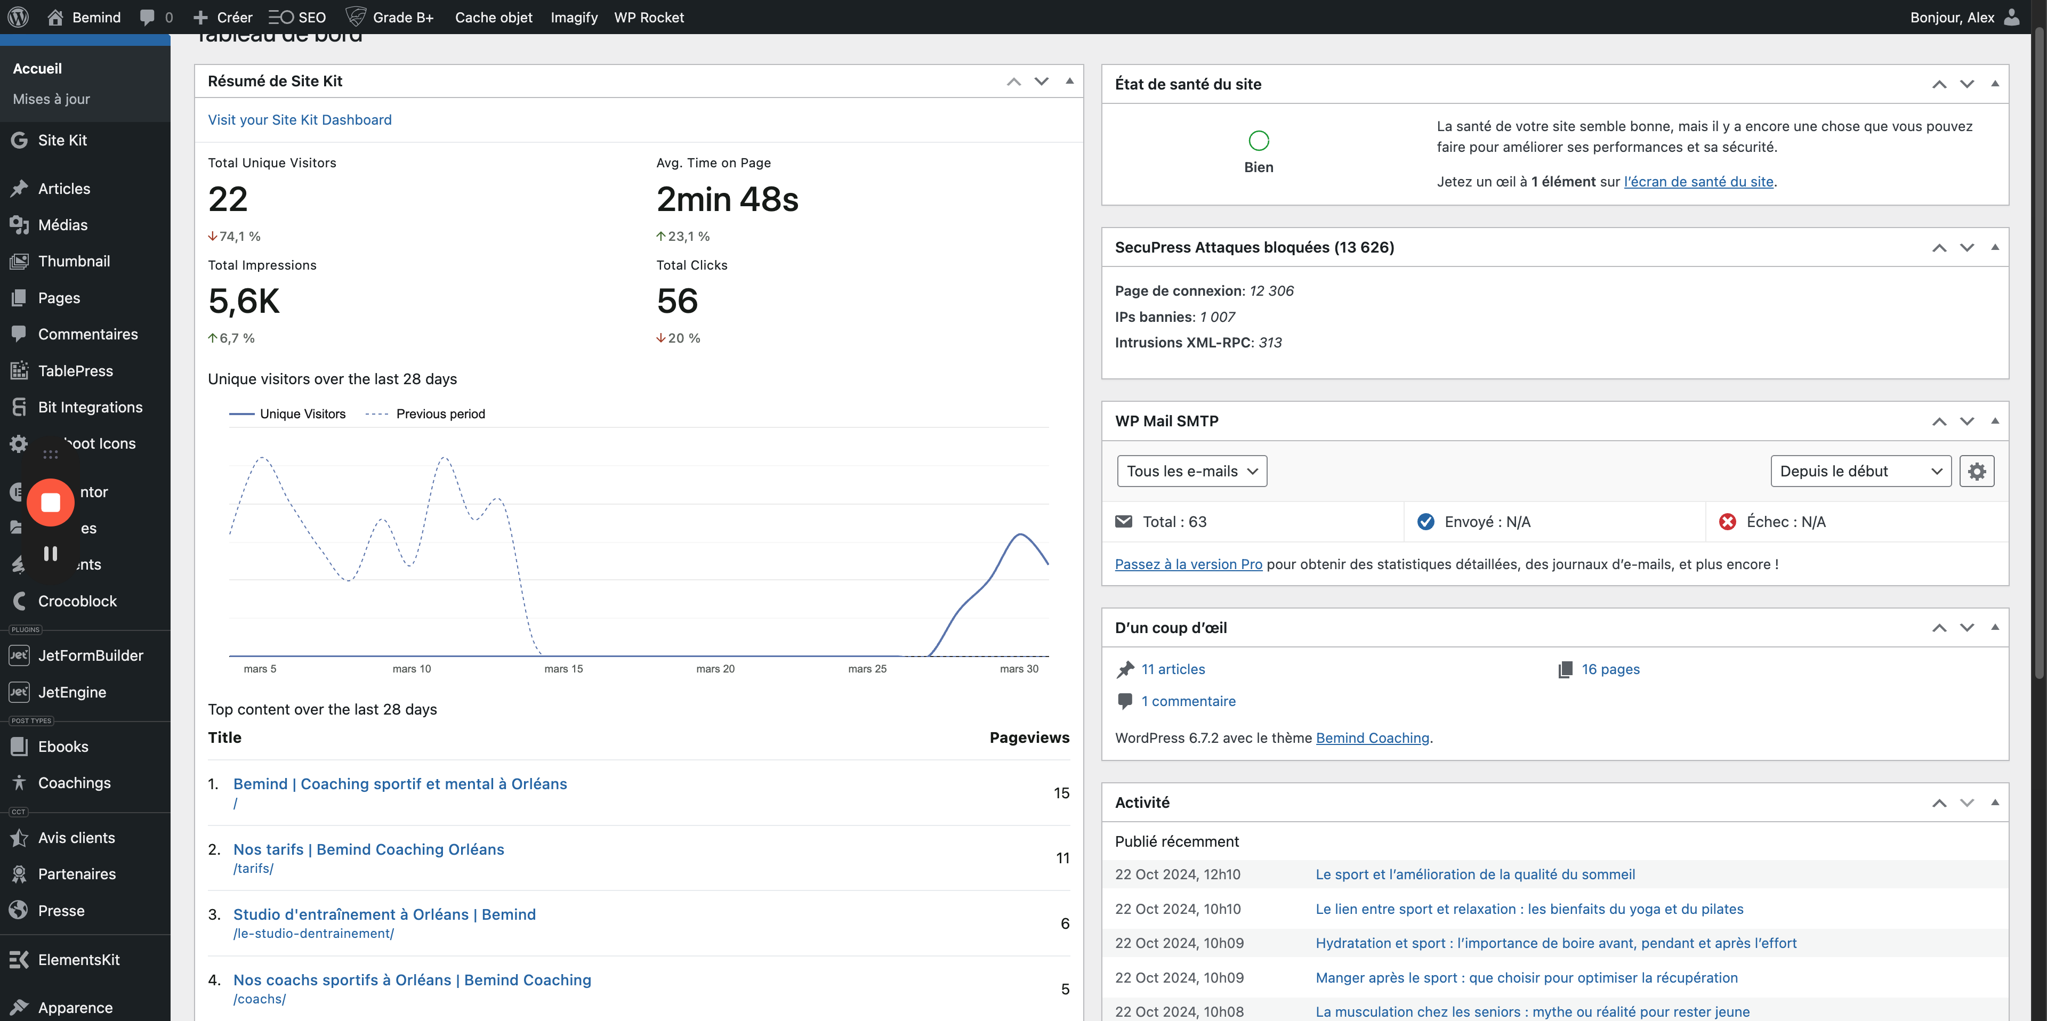Click the JetFormBuilder icon in sidebar
Screen dimensions: 2047x1021
(19, 655)
